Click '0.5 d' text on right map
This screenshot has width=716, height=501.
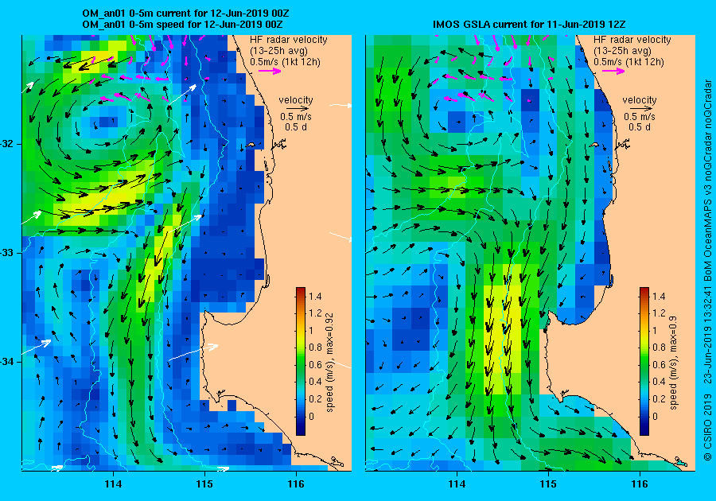640,127
